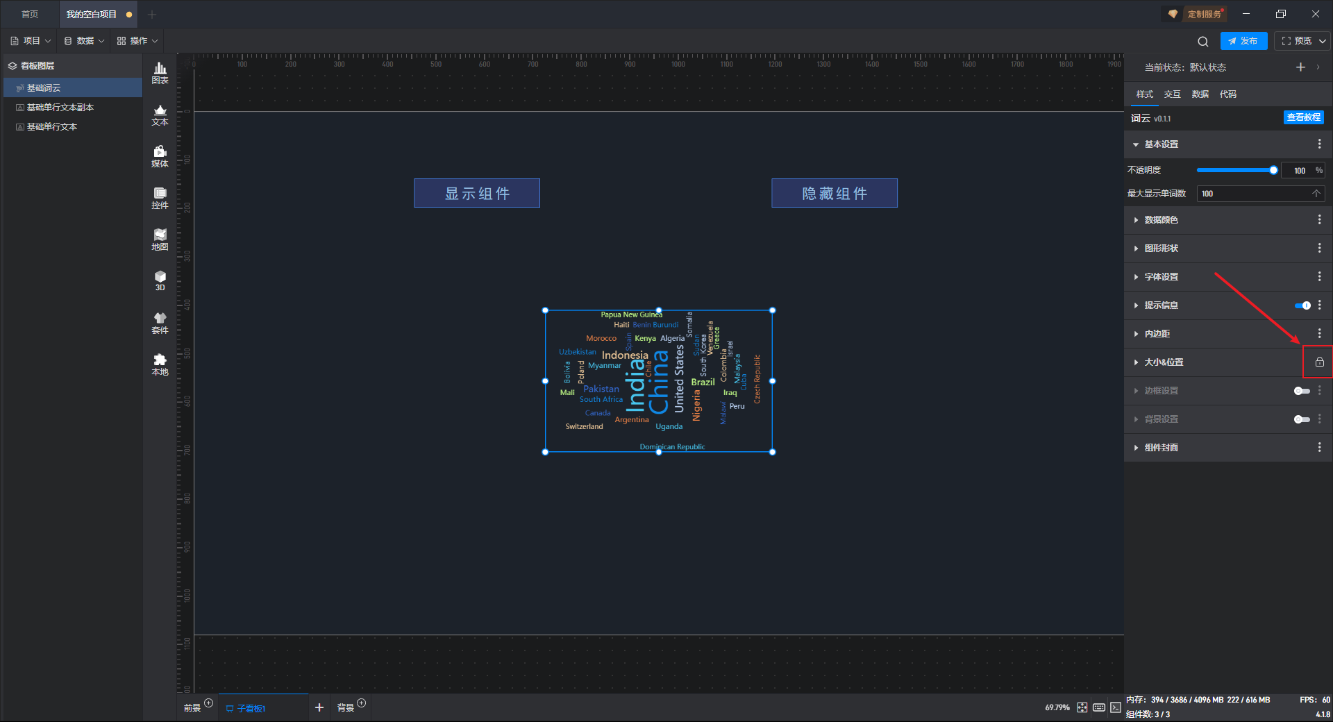Screen dimensions: 1333x722
Task: Open the 文本 text components panel
Action: [x=160, y=115]
